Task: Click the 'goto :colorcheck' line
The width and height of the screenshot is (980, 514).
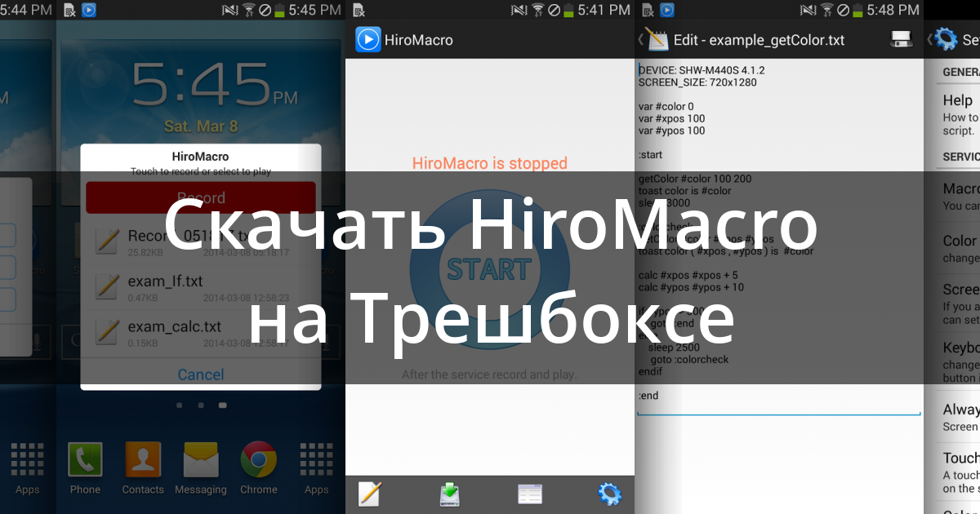Action: coord(689,360)
